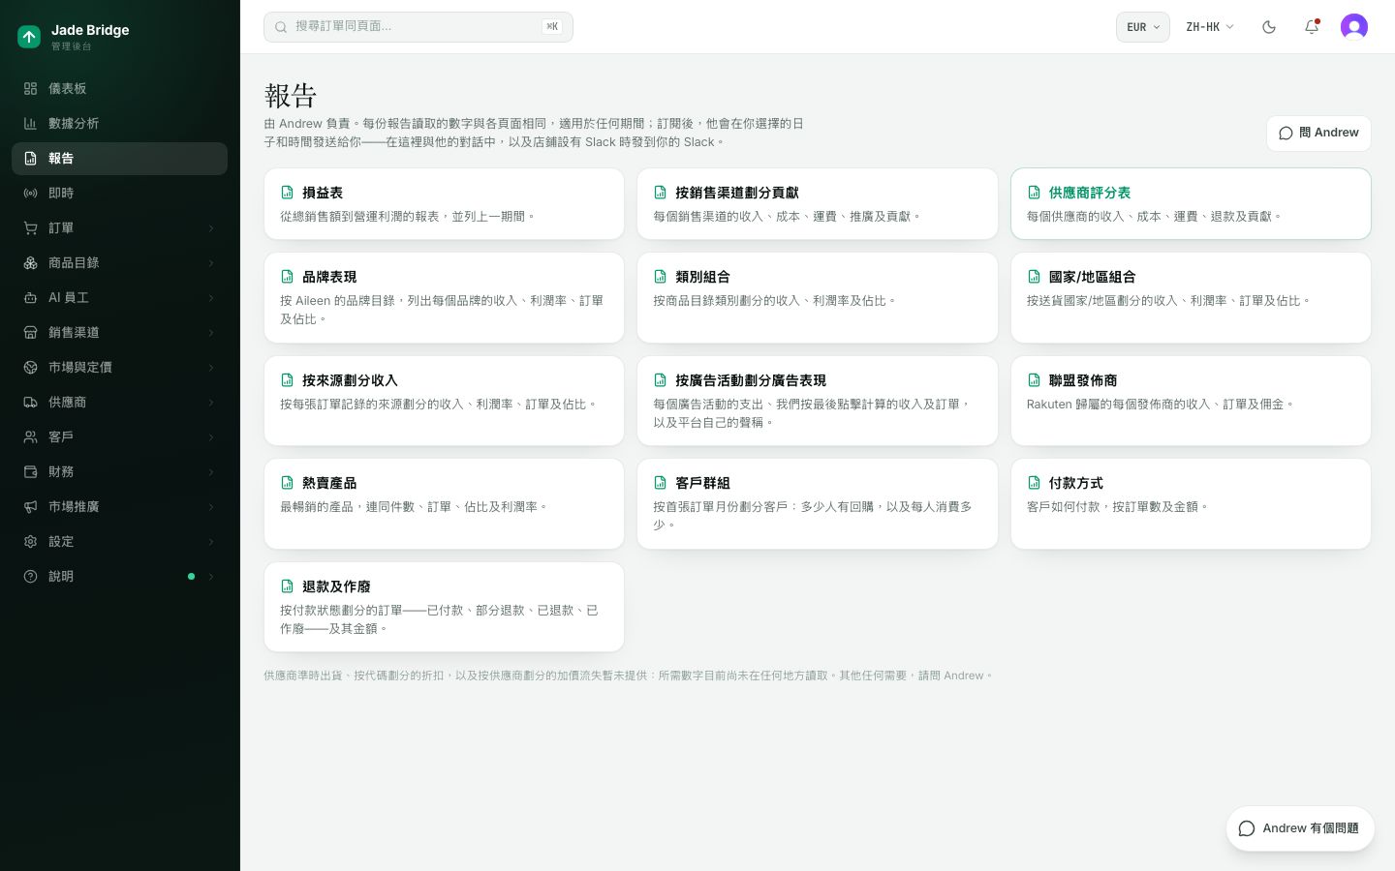This screenshot has width=1395, height=871.
Task: Select 報告 in the sidebar menu
Action: click(119, 158)
